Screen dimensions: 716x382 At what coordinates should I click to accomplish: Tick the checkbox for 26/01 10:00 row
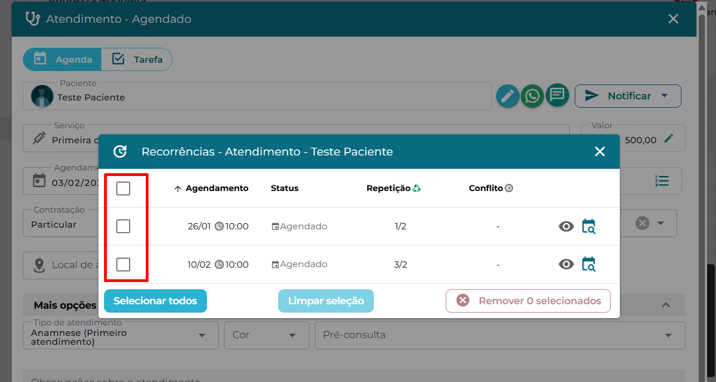(123, 227)
